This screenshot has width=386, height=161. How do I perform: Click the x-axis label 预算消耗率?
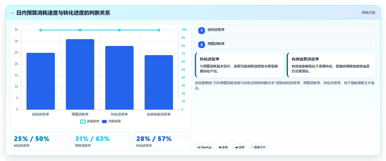pos(80,114)
